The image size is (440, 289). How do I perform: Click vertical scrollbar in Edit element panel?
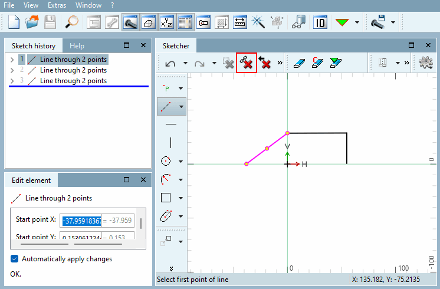[141, 224]
